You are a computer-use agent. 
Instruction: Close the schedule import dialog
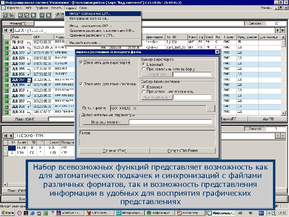[x=217, y=52]
